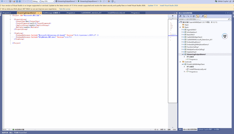Click the horizontal scrollbar under the editor
Viewport: 234px width, 134px height.
click(93, 129)
